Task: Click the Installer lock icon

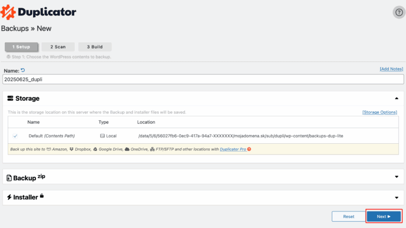Action: [41, 196]
